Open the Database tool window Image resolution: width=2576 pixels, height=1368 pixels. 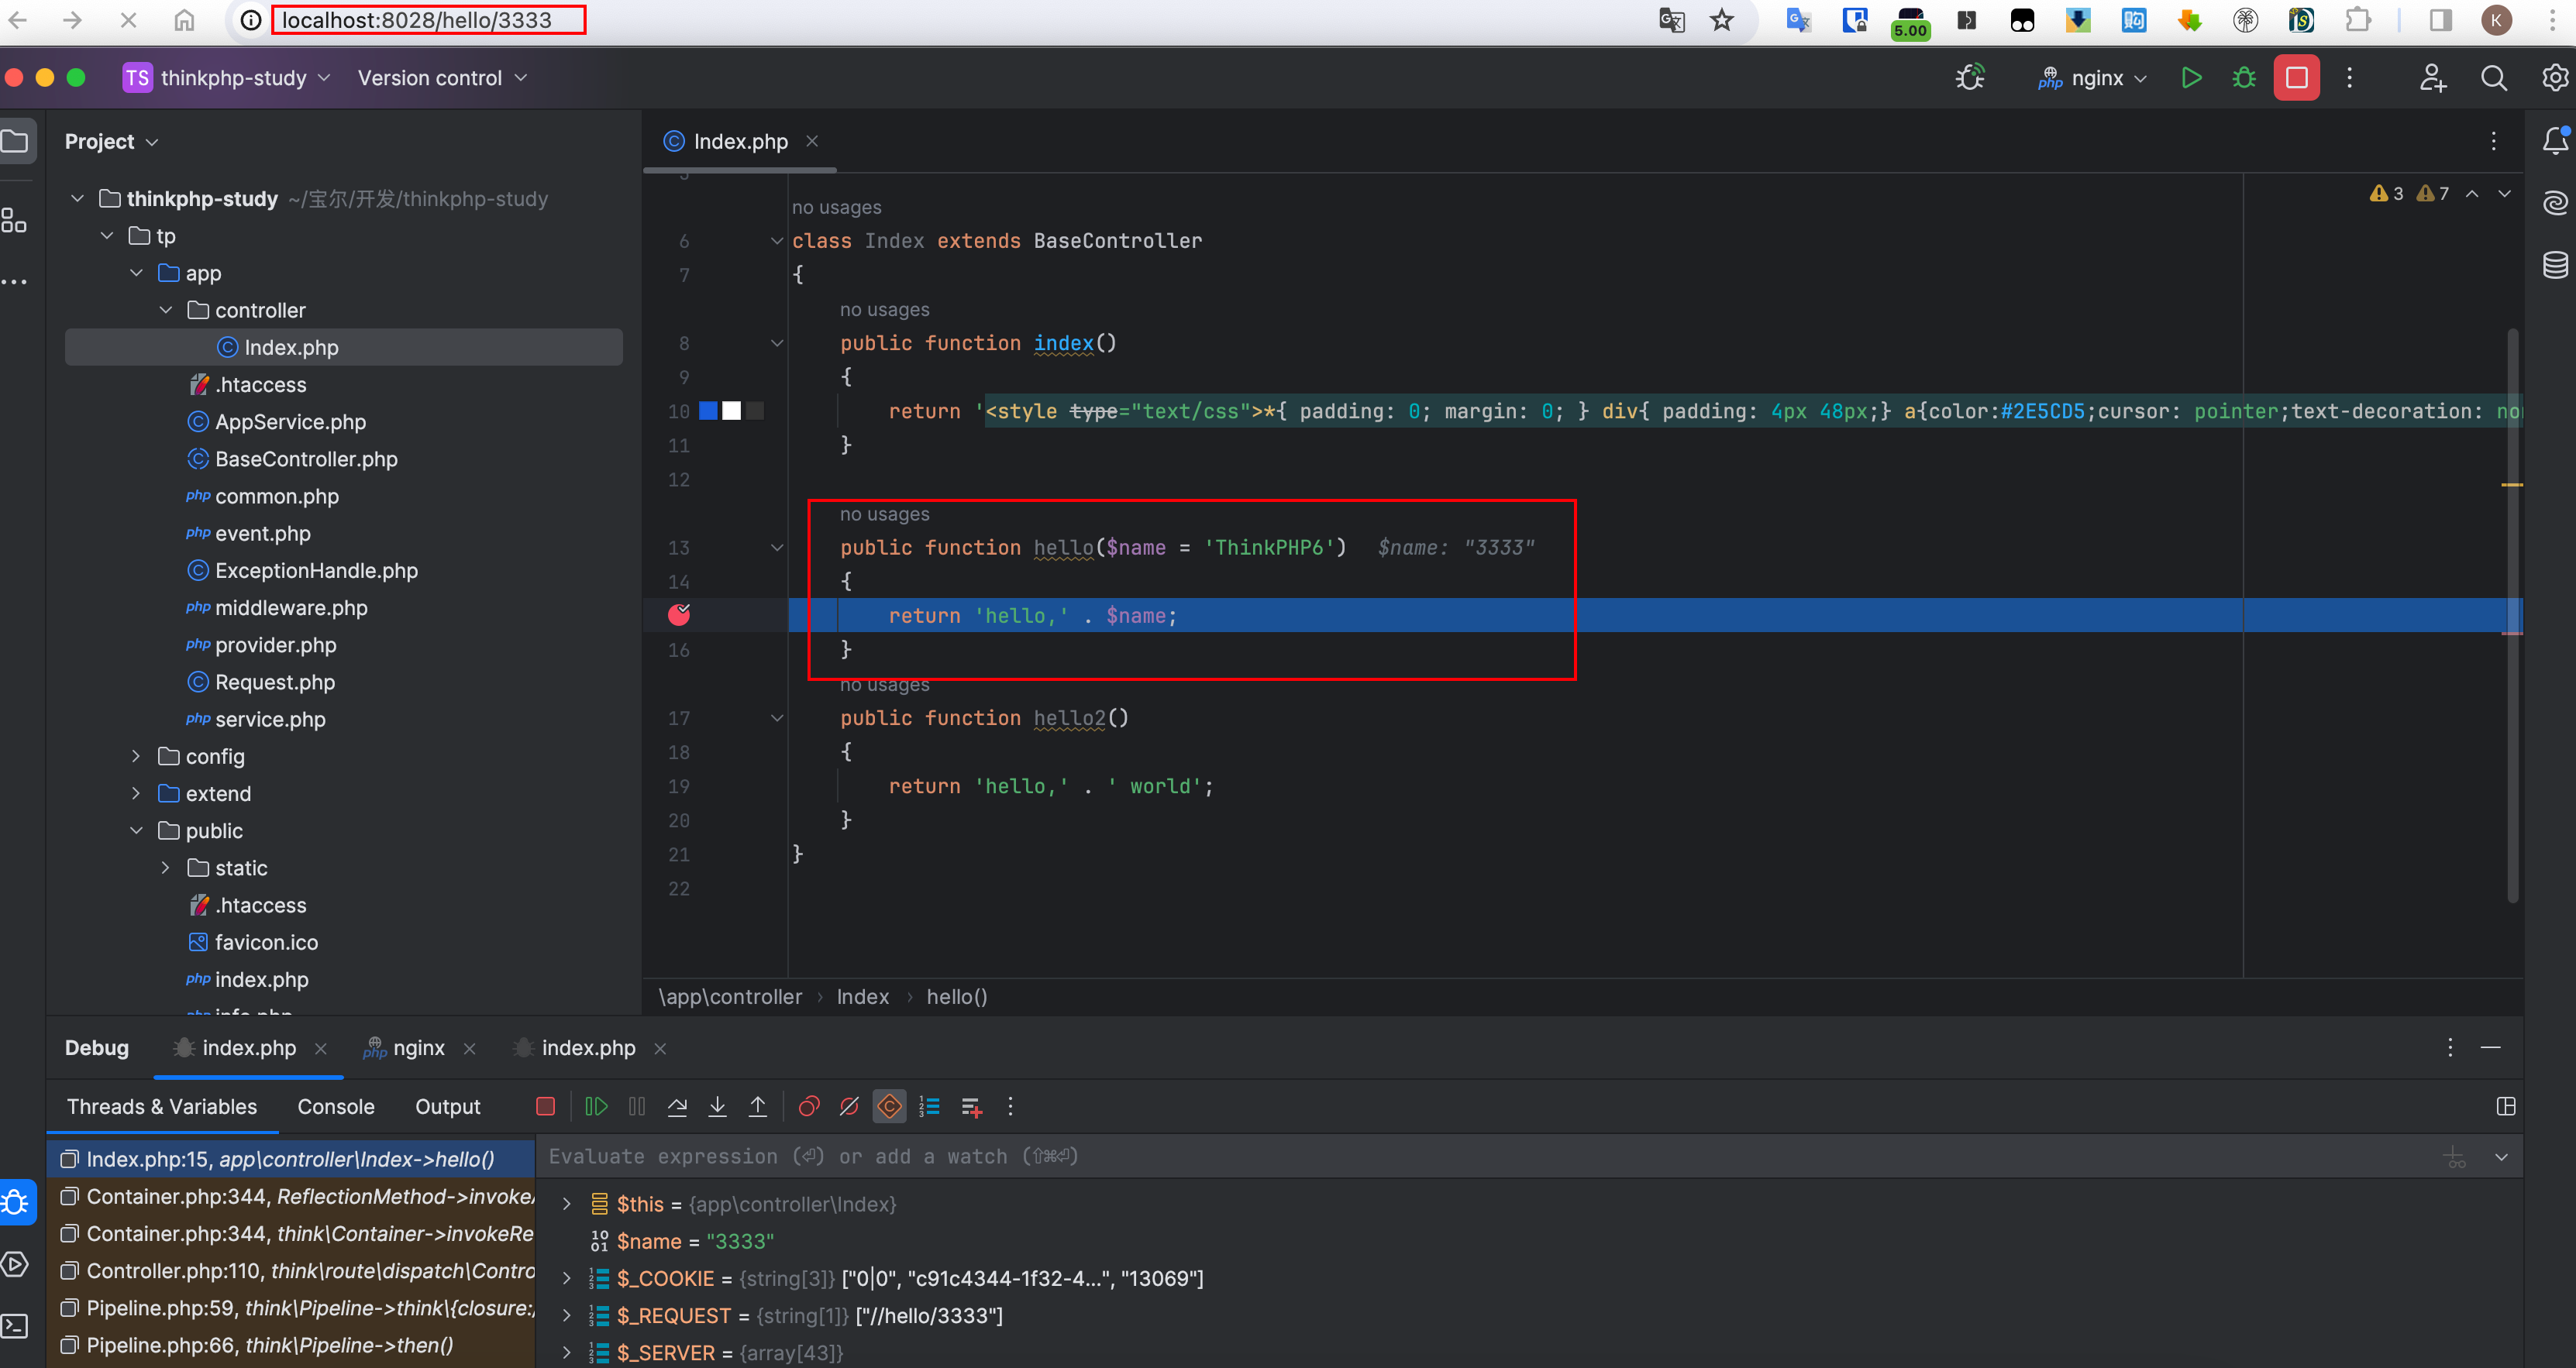coord(2555,265)
